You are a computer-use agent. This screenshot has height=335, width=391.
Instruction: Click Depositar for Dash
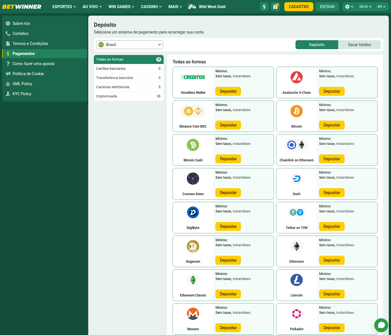[x=332, y=193]
